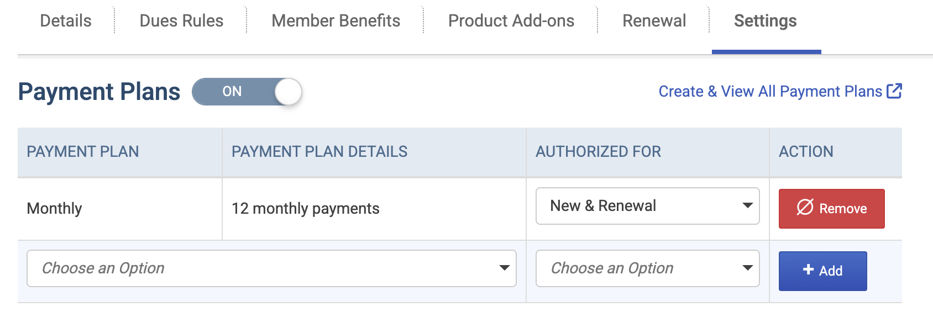Click the prohibition icon on Remove button

(805, 207)
